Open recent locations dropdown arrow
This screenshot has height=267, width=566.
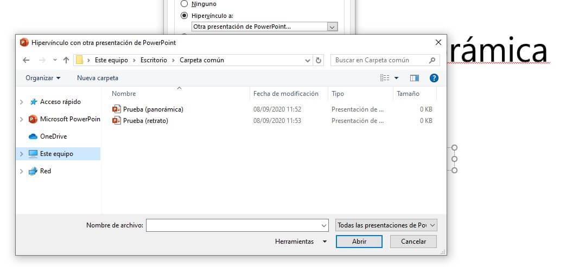(55, 60)
